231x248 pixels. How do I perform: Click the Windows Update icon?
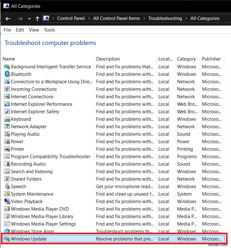[x=7, y=239]
